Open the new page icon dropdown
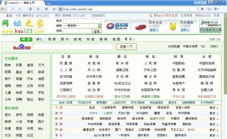227x139 pixels. (x=3, y=9)
